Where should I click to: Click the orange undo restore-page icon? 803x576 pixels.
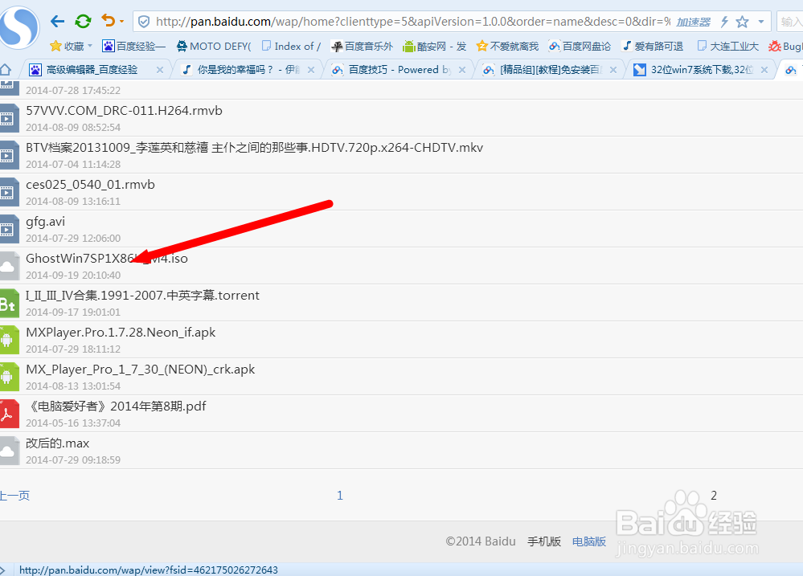(108, 20)
